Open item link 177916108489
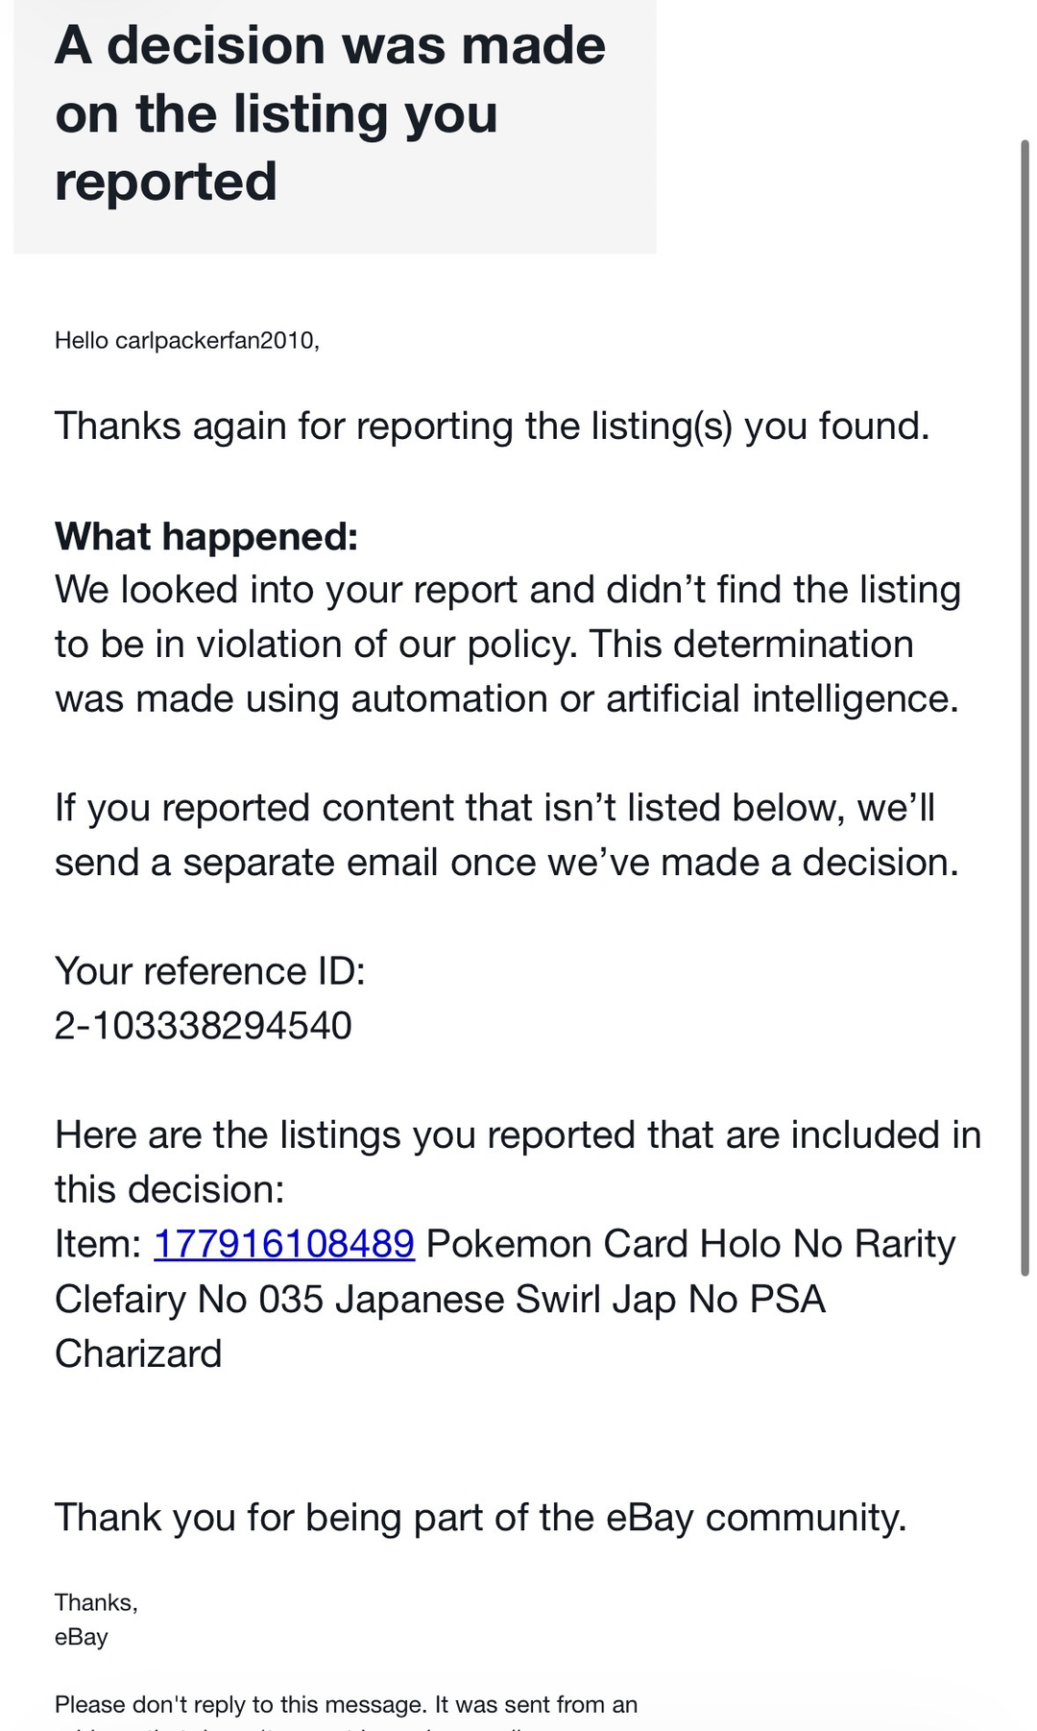This screenshot has width=1037, height=1731. [284, 1244]
